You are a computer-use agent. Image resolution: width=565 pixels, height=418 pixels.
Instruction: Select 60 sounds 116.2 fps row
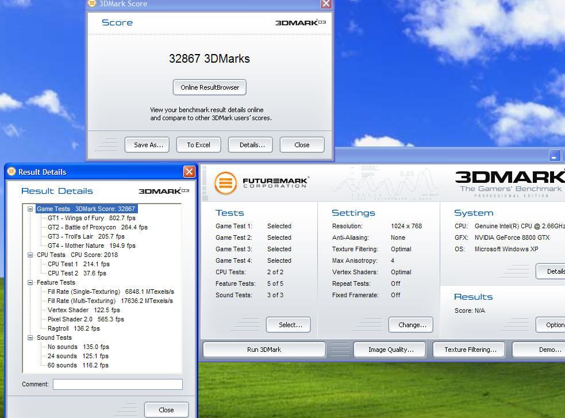coord(78,365)
